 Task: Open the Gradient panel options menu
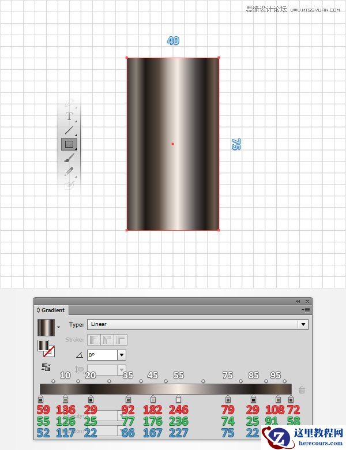[306, 310]
